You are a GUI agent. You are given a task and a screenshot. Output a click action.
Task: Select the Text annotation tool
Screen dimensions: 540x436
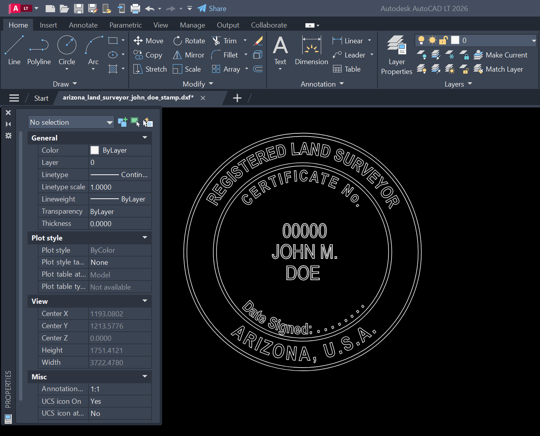click(280, 50)
